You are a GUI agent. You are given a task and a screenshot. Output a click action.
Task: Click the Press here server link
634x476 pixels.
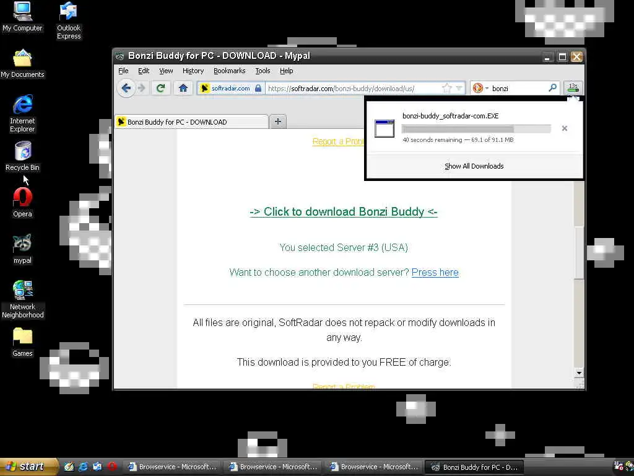[x=435, y=273]
